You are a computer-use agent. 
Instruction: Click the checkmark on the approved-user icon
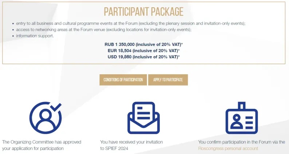pos(56,107)
